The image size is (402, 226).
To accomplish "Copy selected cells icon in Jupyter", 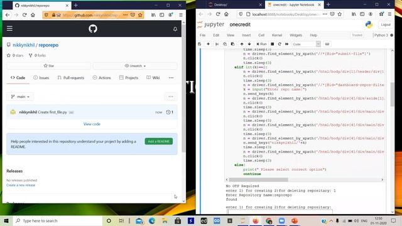I will coord(225,44).
